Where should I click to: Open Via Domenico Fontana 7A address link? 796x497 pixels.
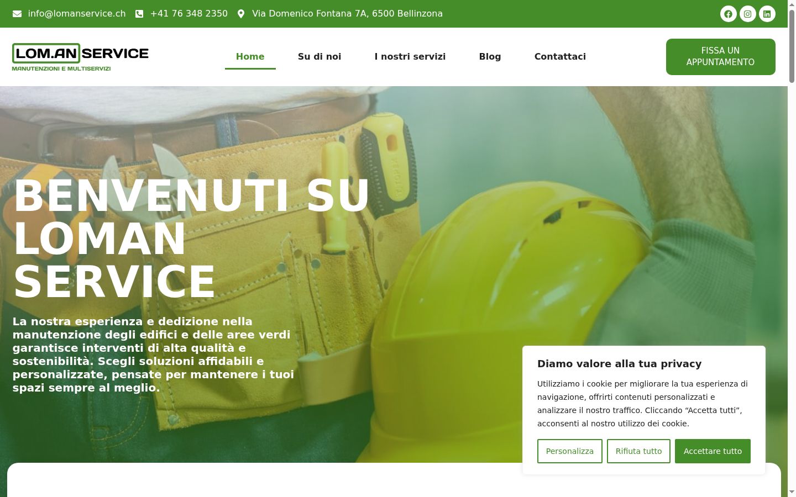pos(347,14)
